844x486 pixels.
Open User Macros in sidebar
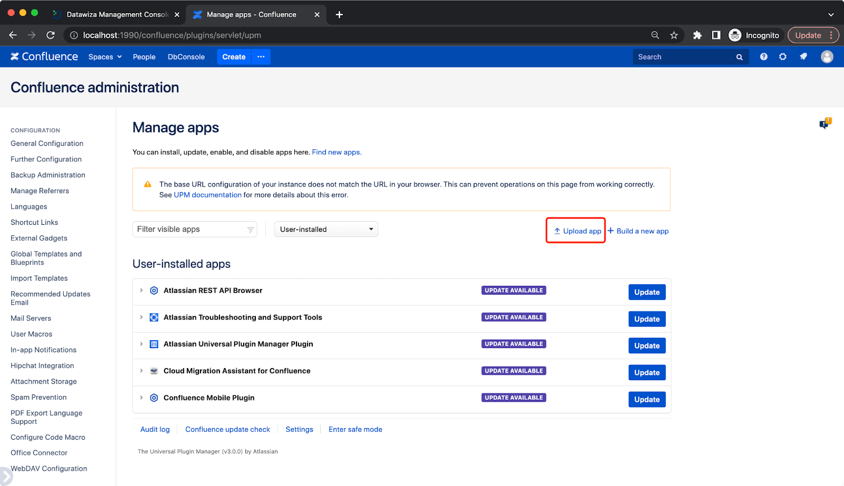pos(31,334)
